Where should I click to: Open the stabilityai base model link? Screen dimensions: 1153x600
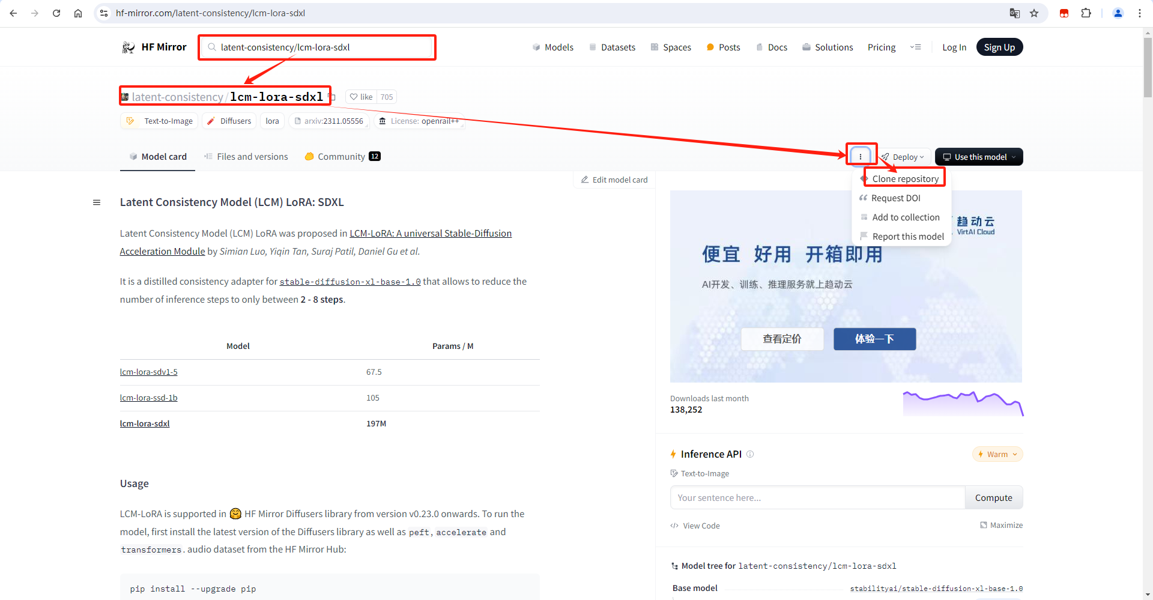click(x=936, y=589)
